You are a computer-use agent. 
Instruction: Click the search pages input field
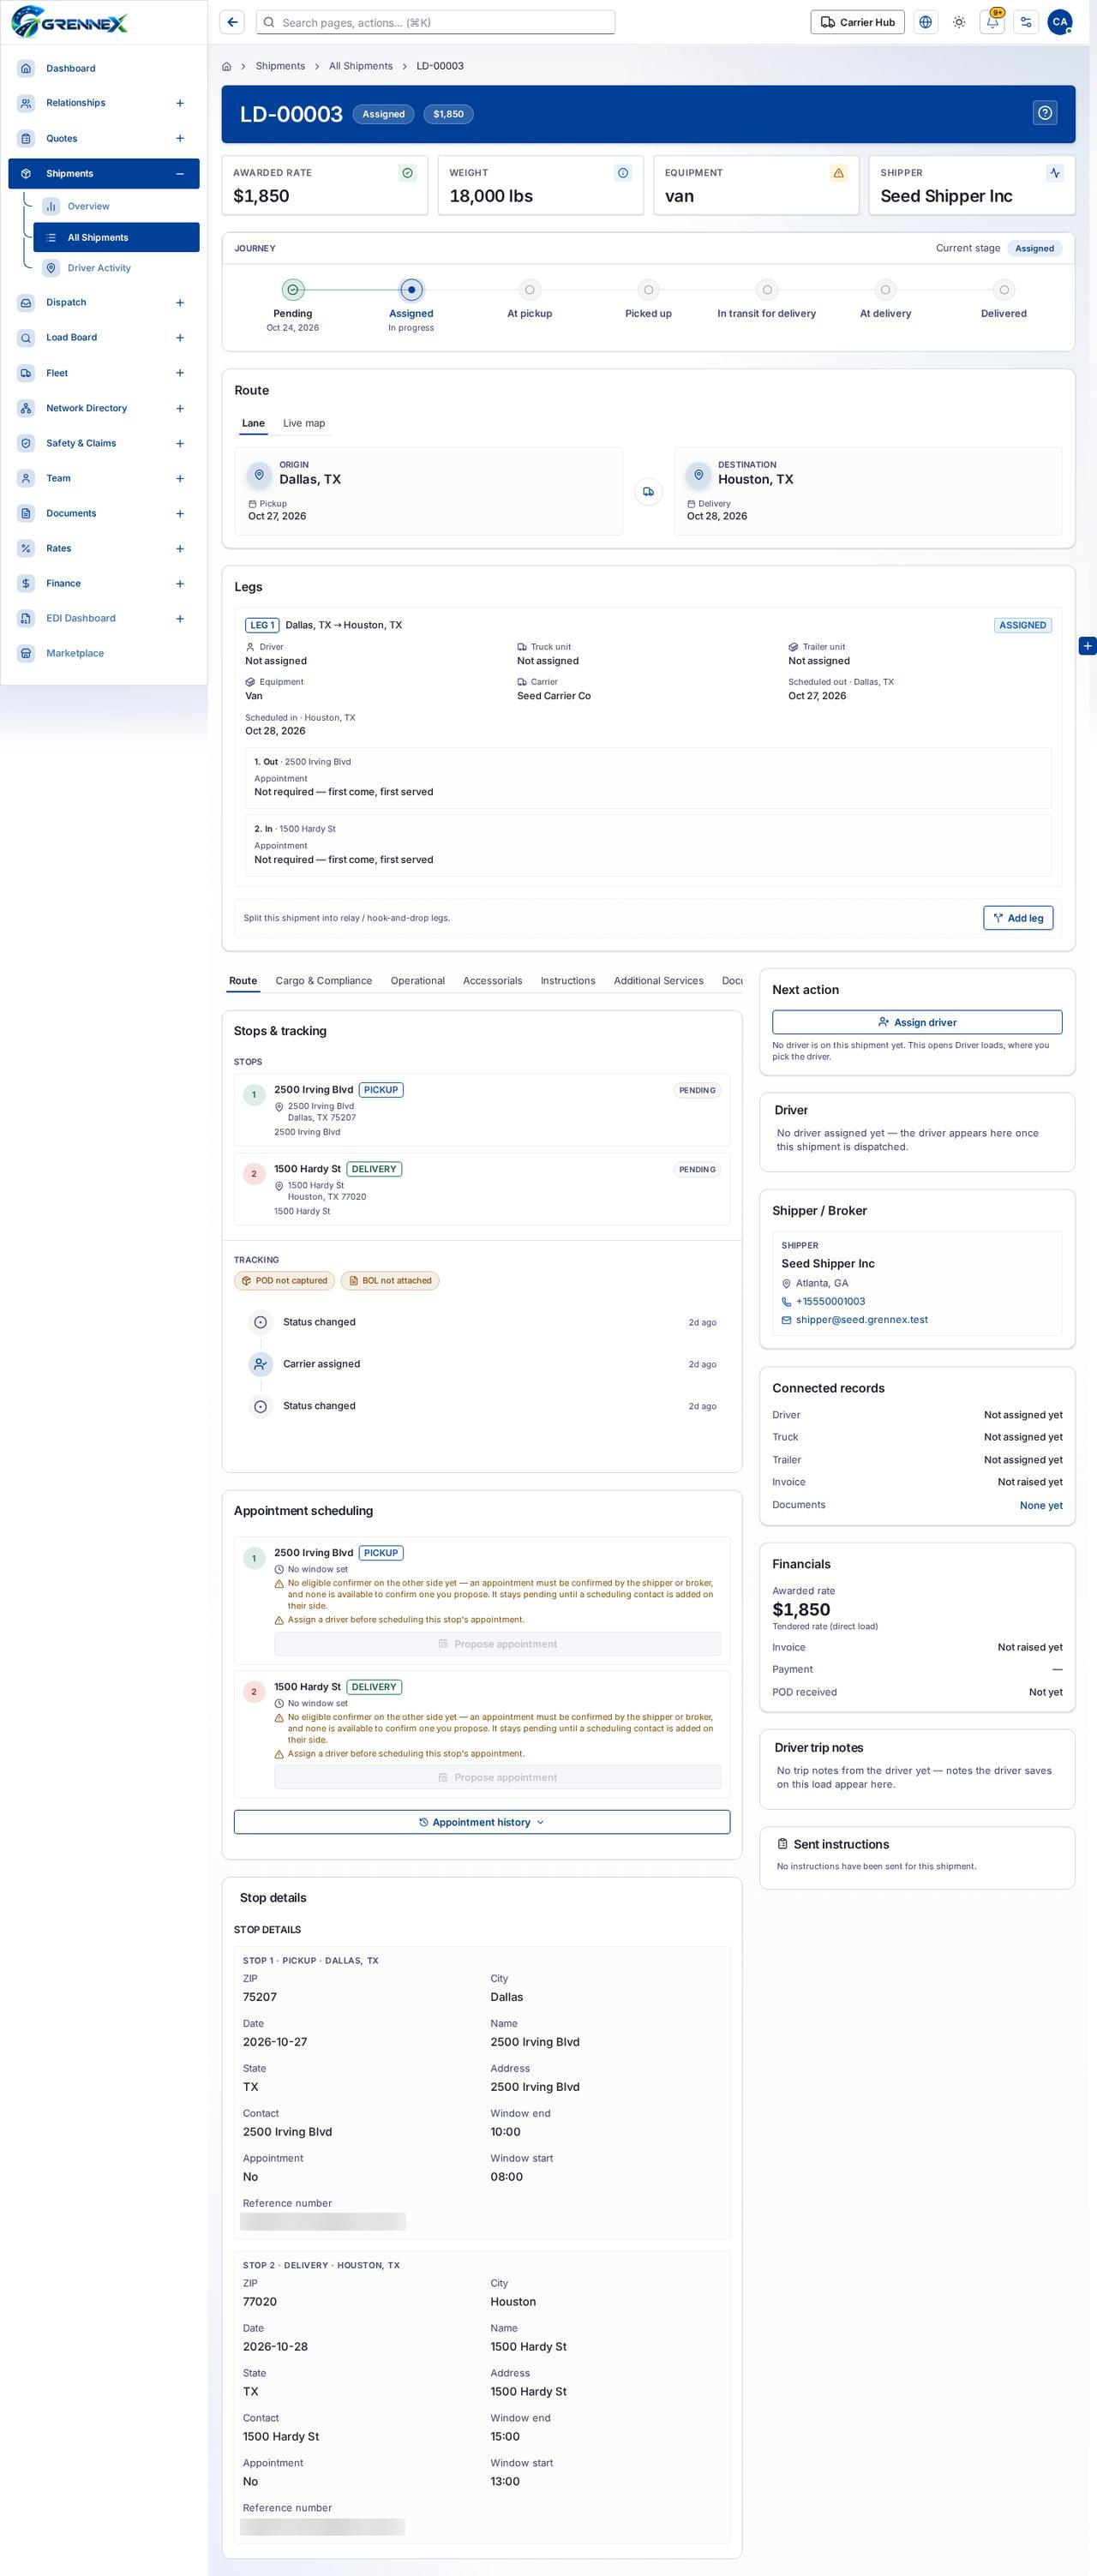click(436, 22)
